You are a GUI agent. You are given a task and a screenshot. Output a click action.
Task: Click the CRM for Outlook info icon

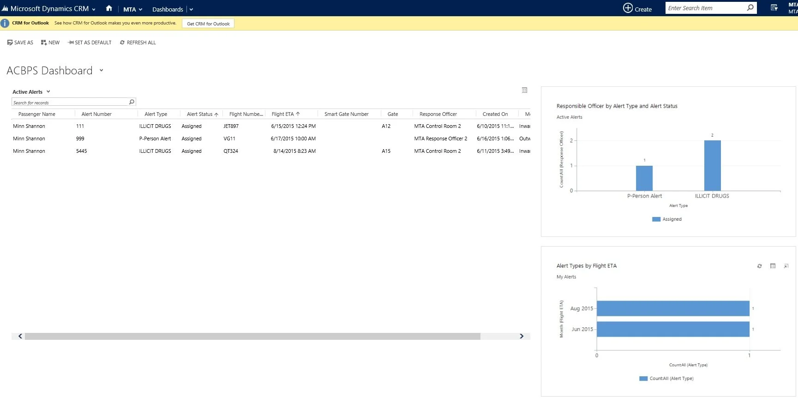(5, 23)
